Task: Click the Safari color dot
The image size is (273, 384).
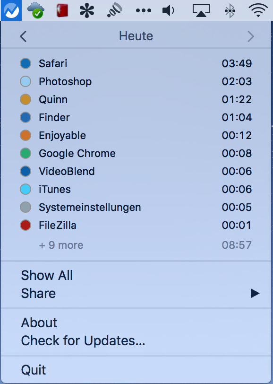Action: click(26, 63)
